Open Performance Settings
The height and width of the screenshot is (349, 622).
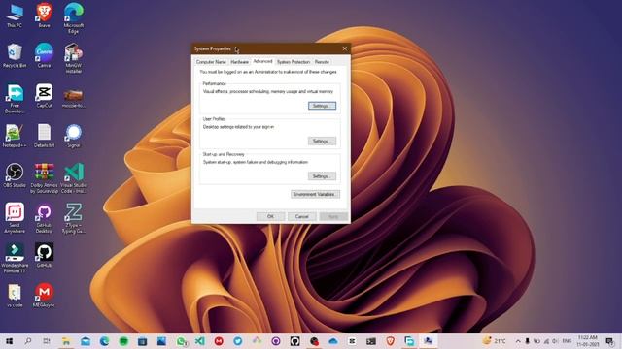pyautogui.click(x=322, y=106)
